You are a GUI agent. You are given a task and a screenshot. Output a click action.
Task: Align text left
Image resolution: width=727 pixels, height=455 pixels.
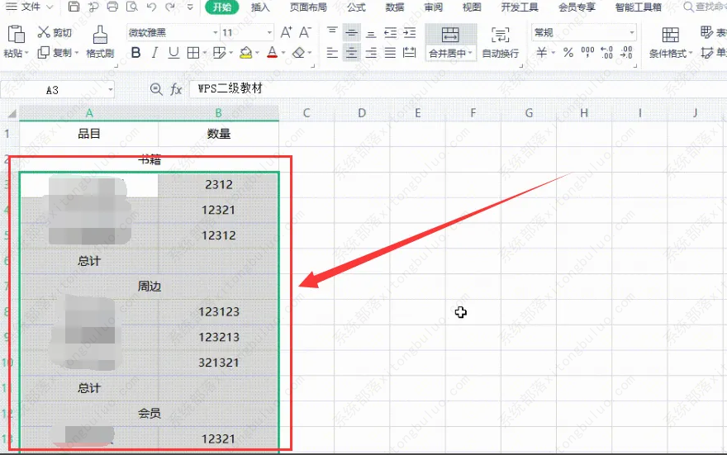click(x=332, y=53)
